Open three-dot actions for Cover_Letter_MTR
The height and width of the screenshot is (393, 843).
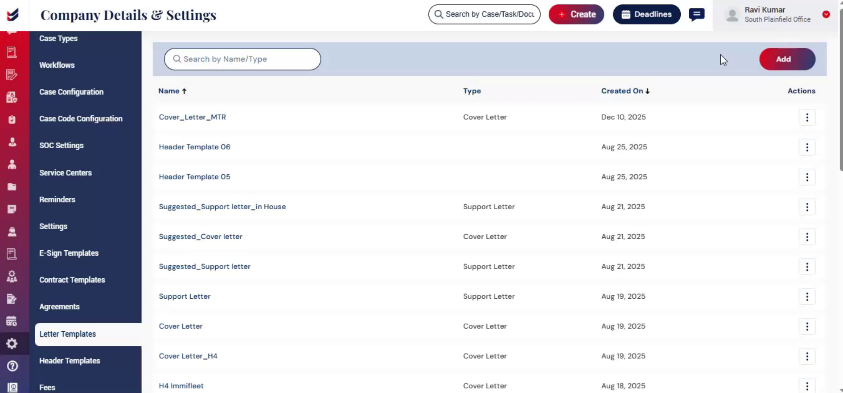point(807,117)
